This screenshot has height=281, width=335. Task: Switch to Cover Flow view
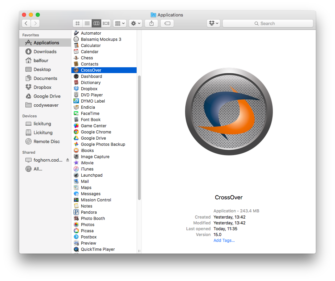(x=106, y=23)
